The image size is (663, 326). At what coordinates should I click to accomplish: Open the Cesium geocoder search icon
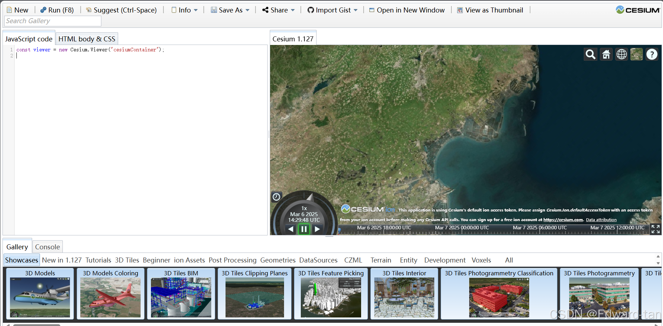pyautogui.click(x=591, y=54)
